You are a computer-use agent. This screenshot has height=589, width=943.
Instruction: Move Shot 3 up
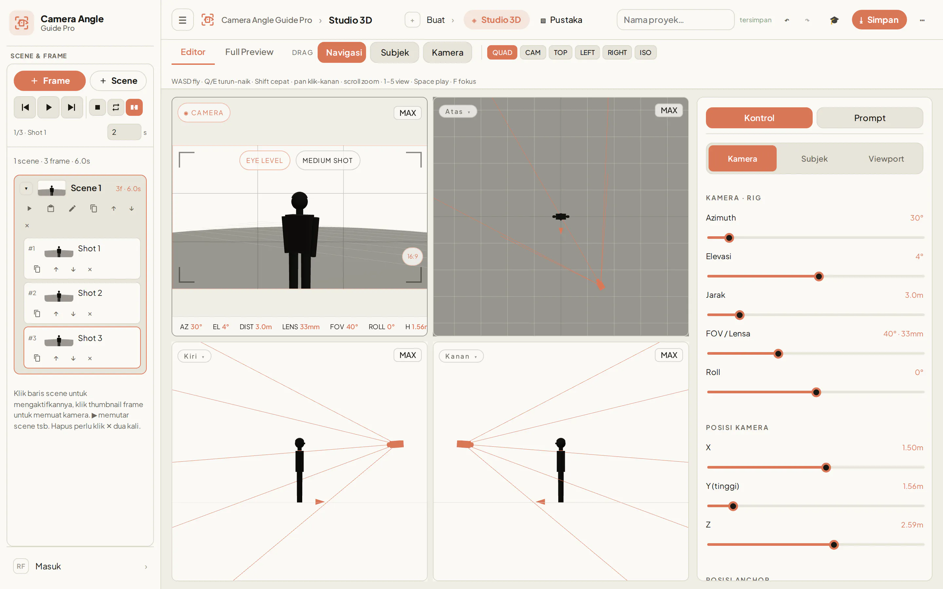pyautogui.click(x=56, y=358)
